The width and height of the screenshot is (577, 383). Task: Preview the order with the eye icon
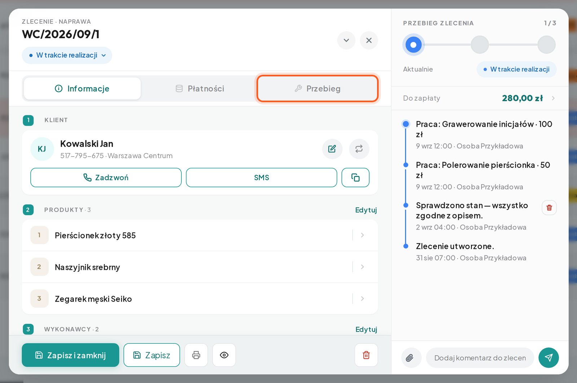coord(224,355)
